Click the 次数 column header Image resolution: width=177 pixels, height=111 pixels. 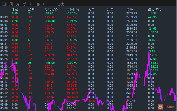click(31, 9)
